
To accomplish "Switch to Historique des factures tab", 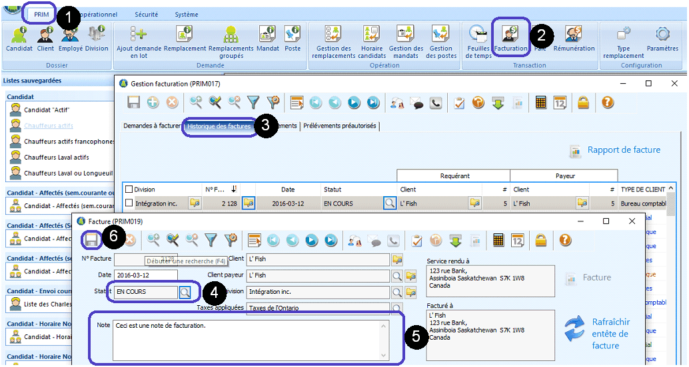I will (x=219, y=126).
